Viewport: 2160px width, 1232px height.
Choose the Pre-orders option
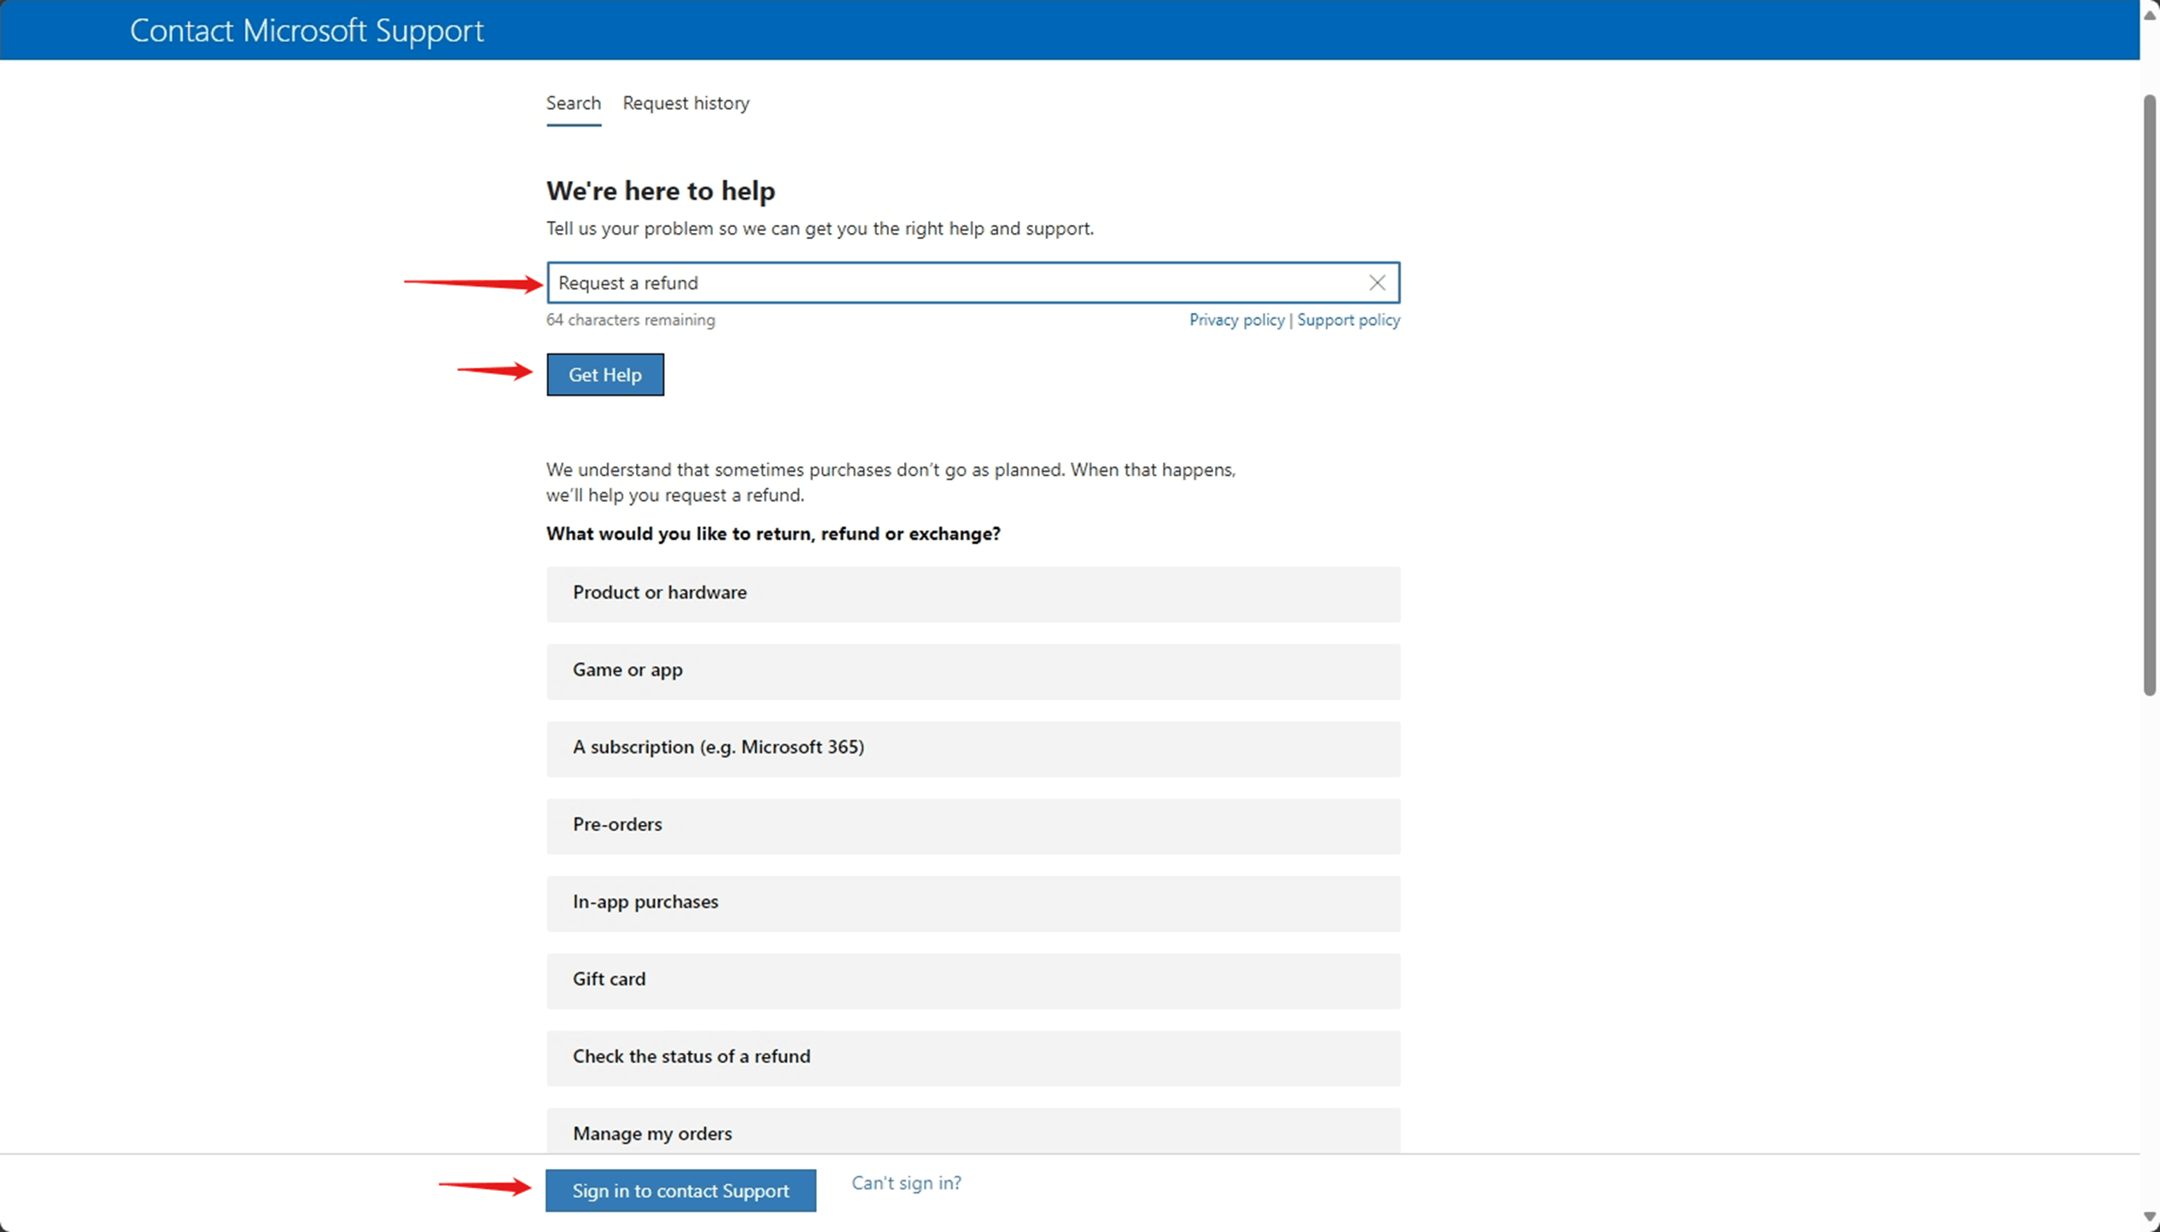[x=972, y=825]
